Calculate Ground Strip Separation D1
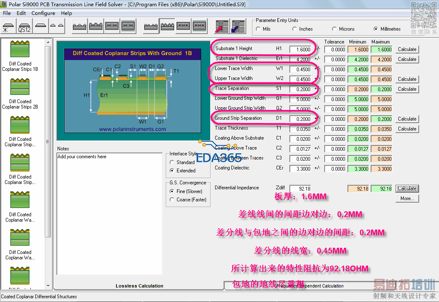The image size is (439, 302). (407, 119)
